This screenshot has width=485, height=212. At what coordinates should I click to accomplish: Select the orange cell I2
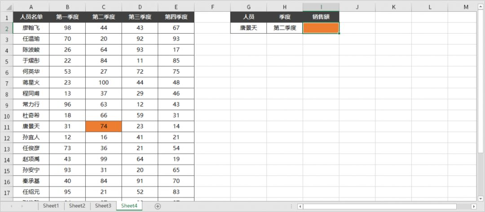point(321,28)
